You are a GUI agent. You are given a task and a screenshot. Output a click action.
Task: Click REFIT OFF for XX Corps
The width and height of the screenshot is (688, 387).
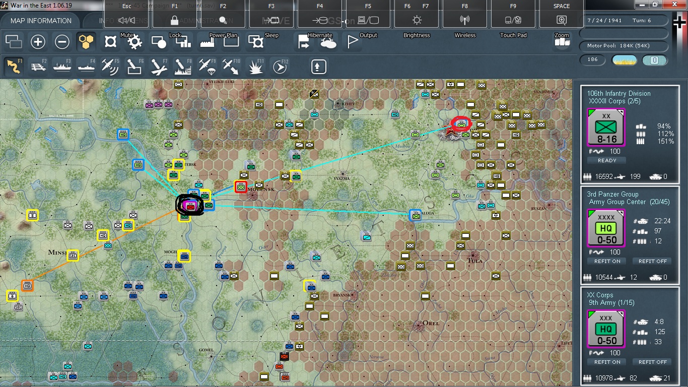point(653,362)
